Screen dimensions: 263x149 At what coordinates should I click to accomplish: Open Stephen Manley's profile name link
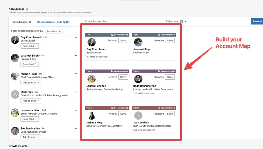pyautogui.click(x=30, y=128)
